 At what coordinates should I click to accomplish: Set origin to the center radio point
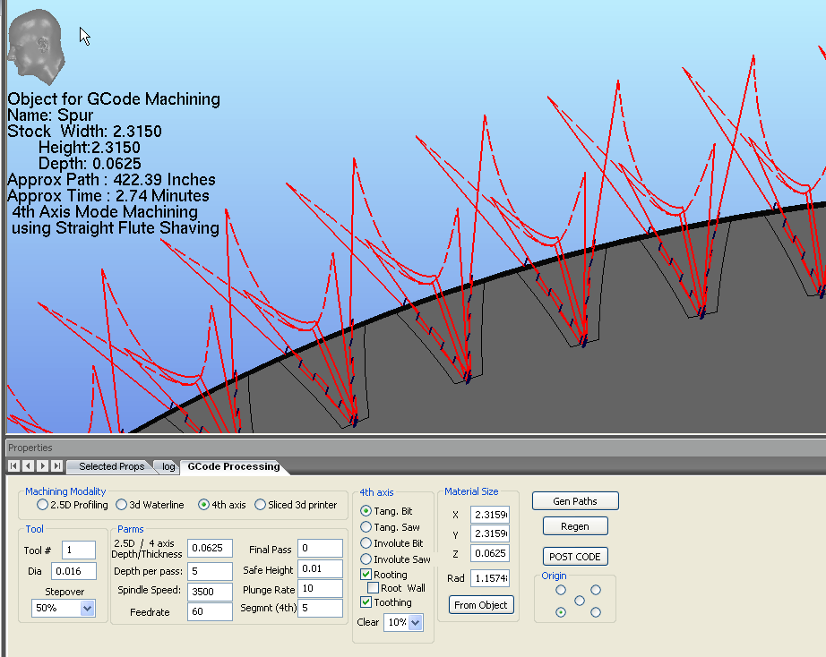pyautogui.click(x=579, y=601)
